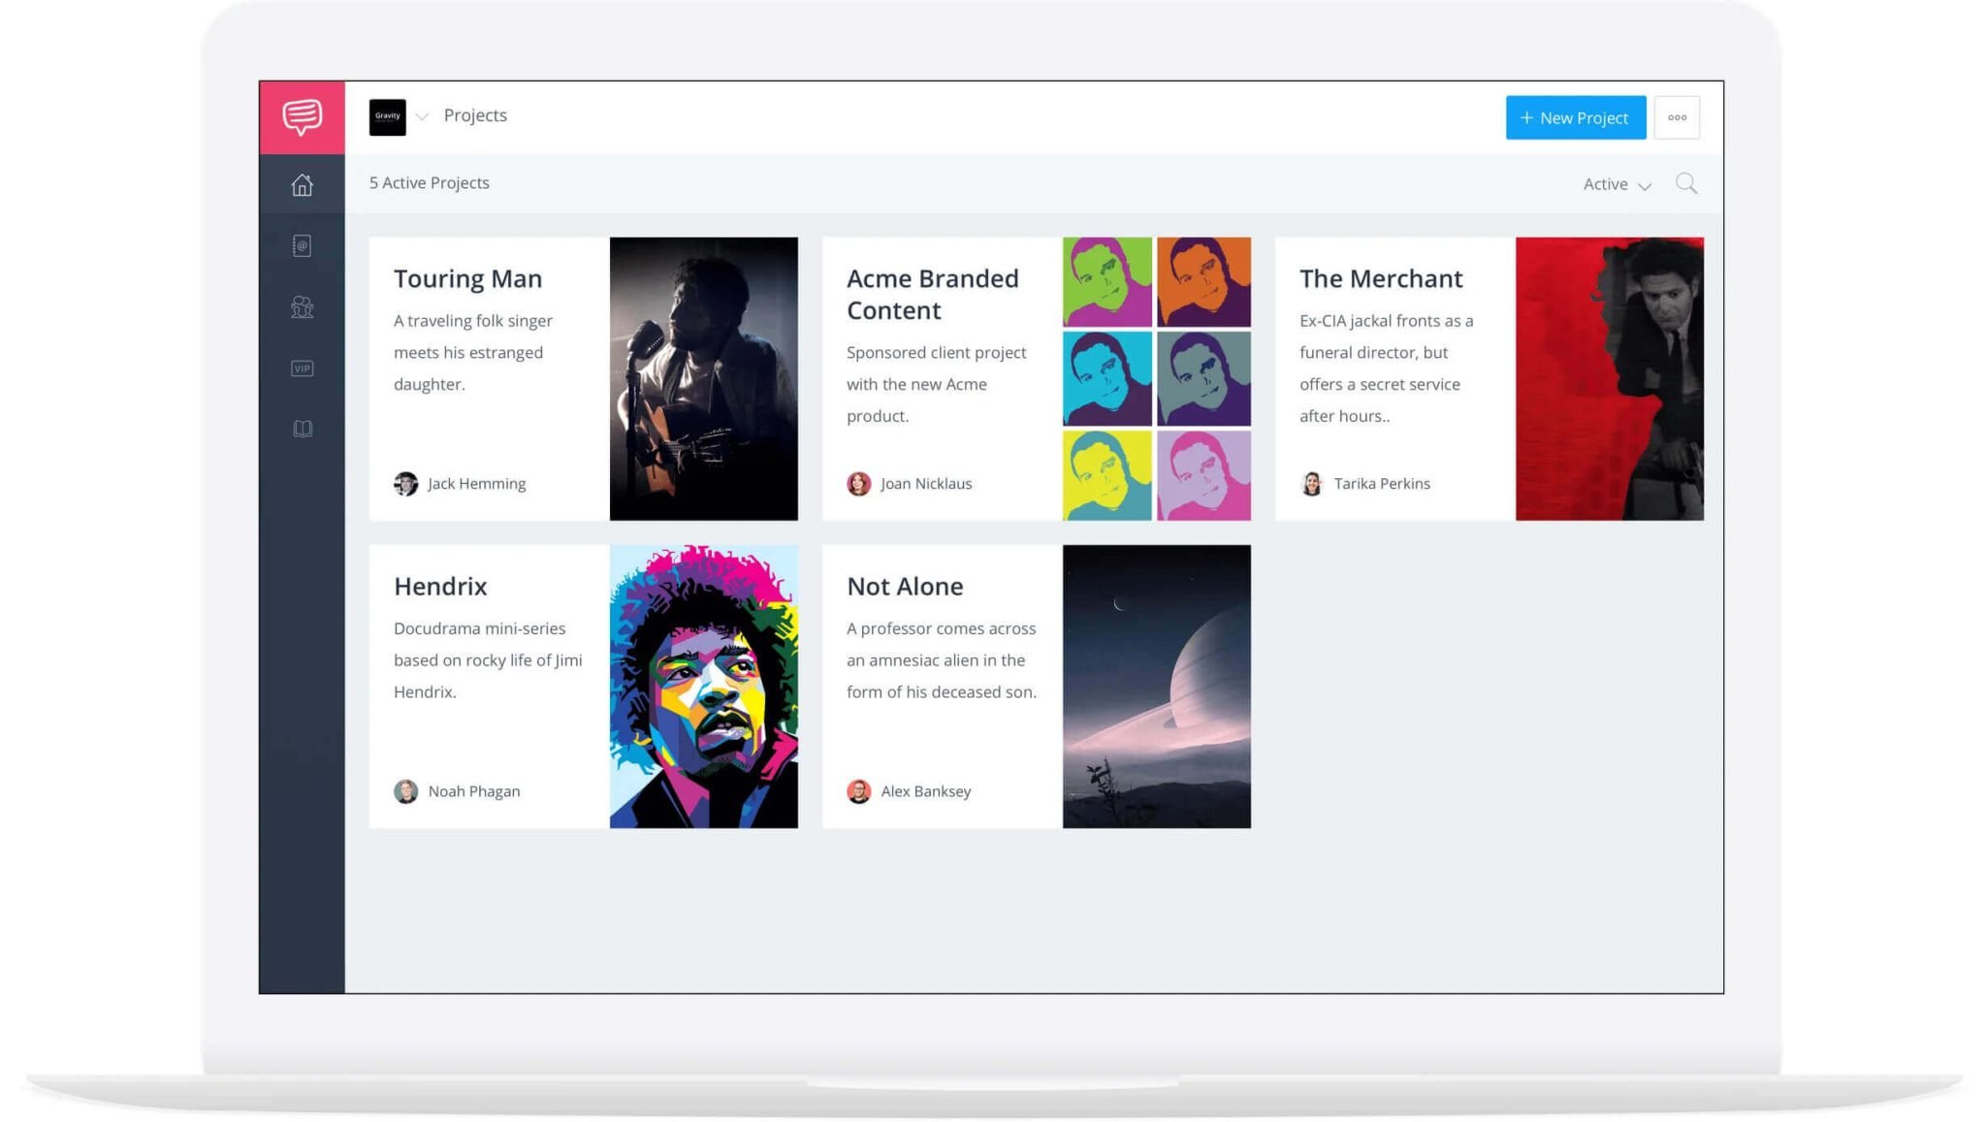Open the three-dot more options button
Image resolution: width=1986 pixels, height=1122 pixels.
click(1677, 117)
